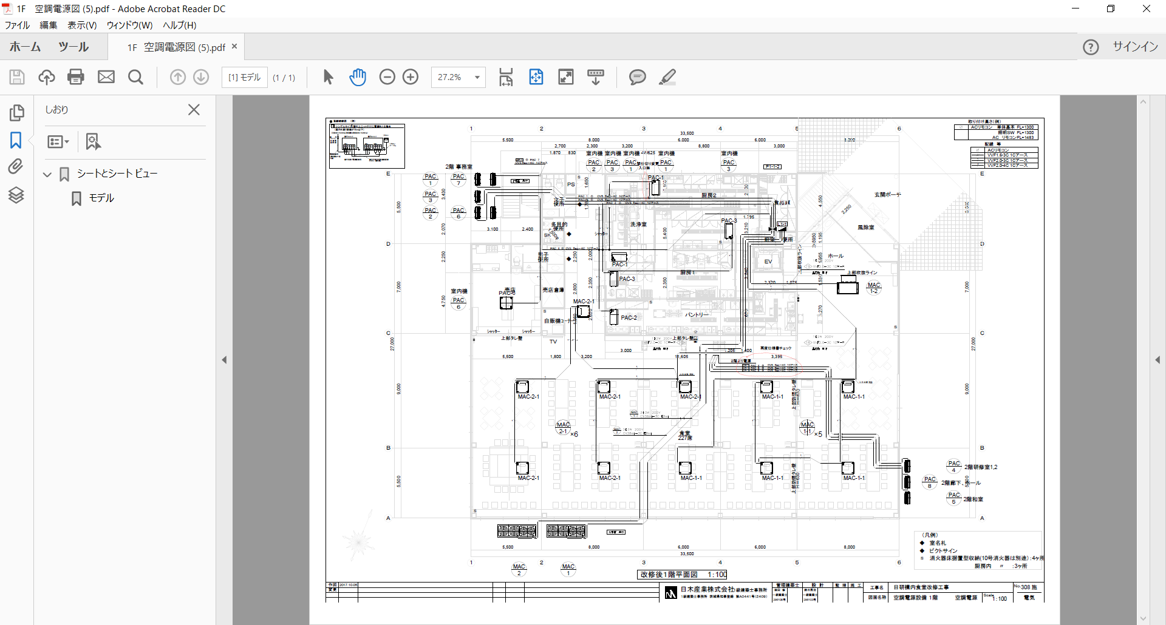Save the PDF file
This screenshot has width=1166, height=625.
pyautogui.click(x=16, y=77)
